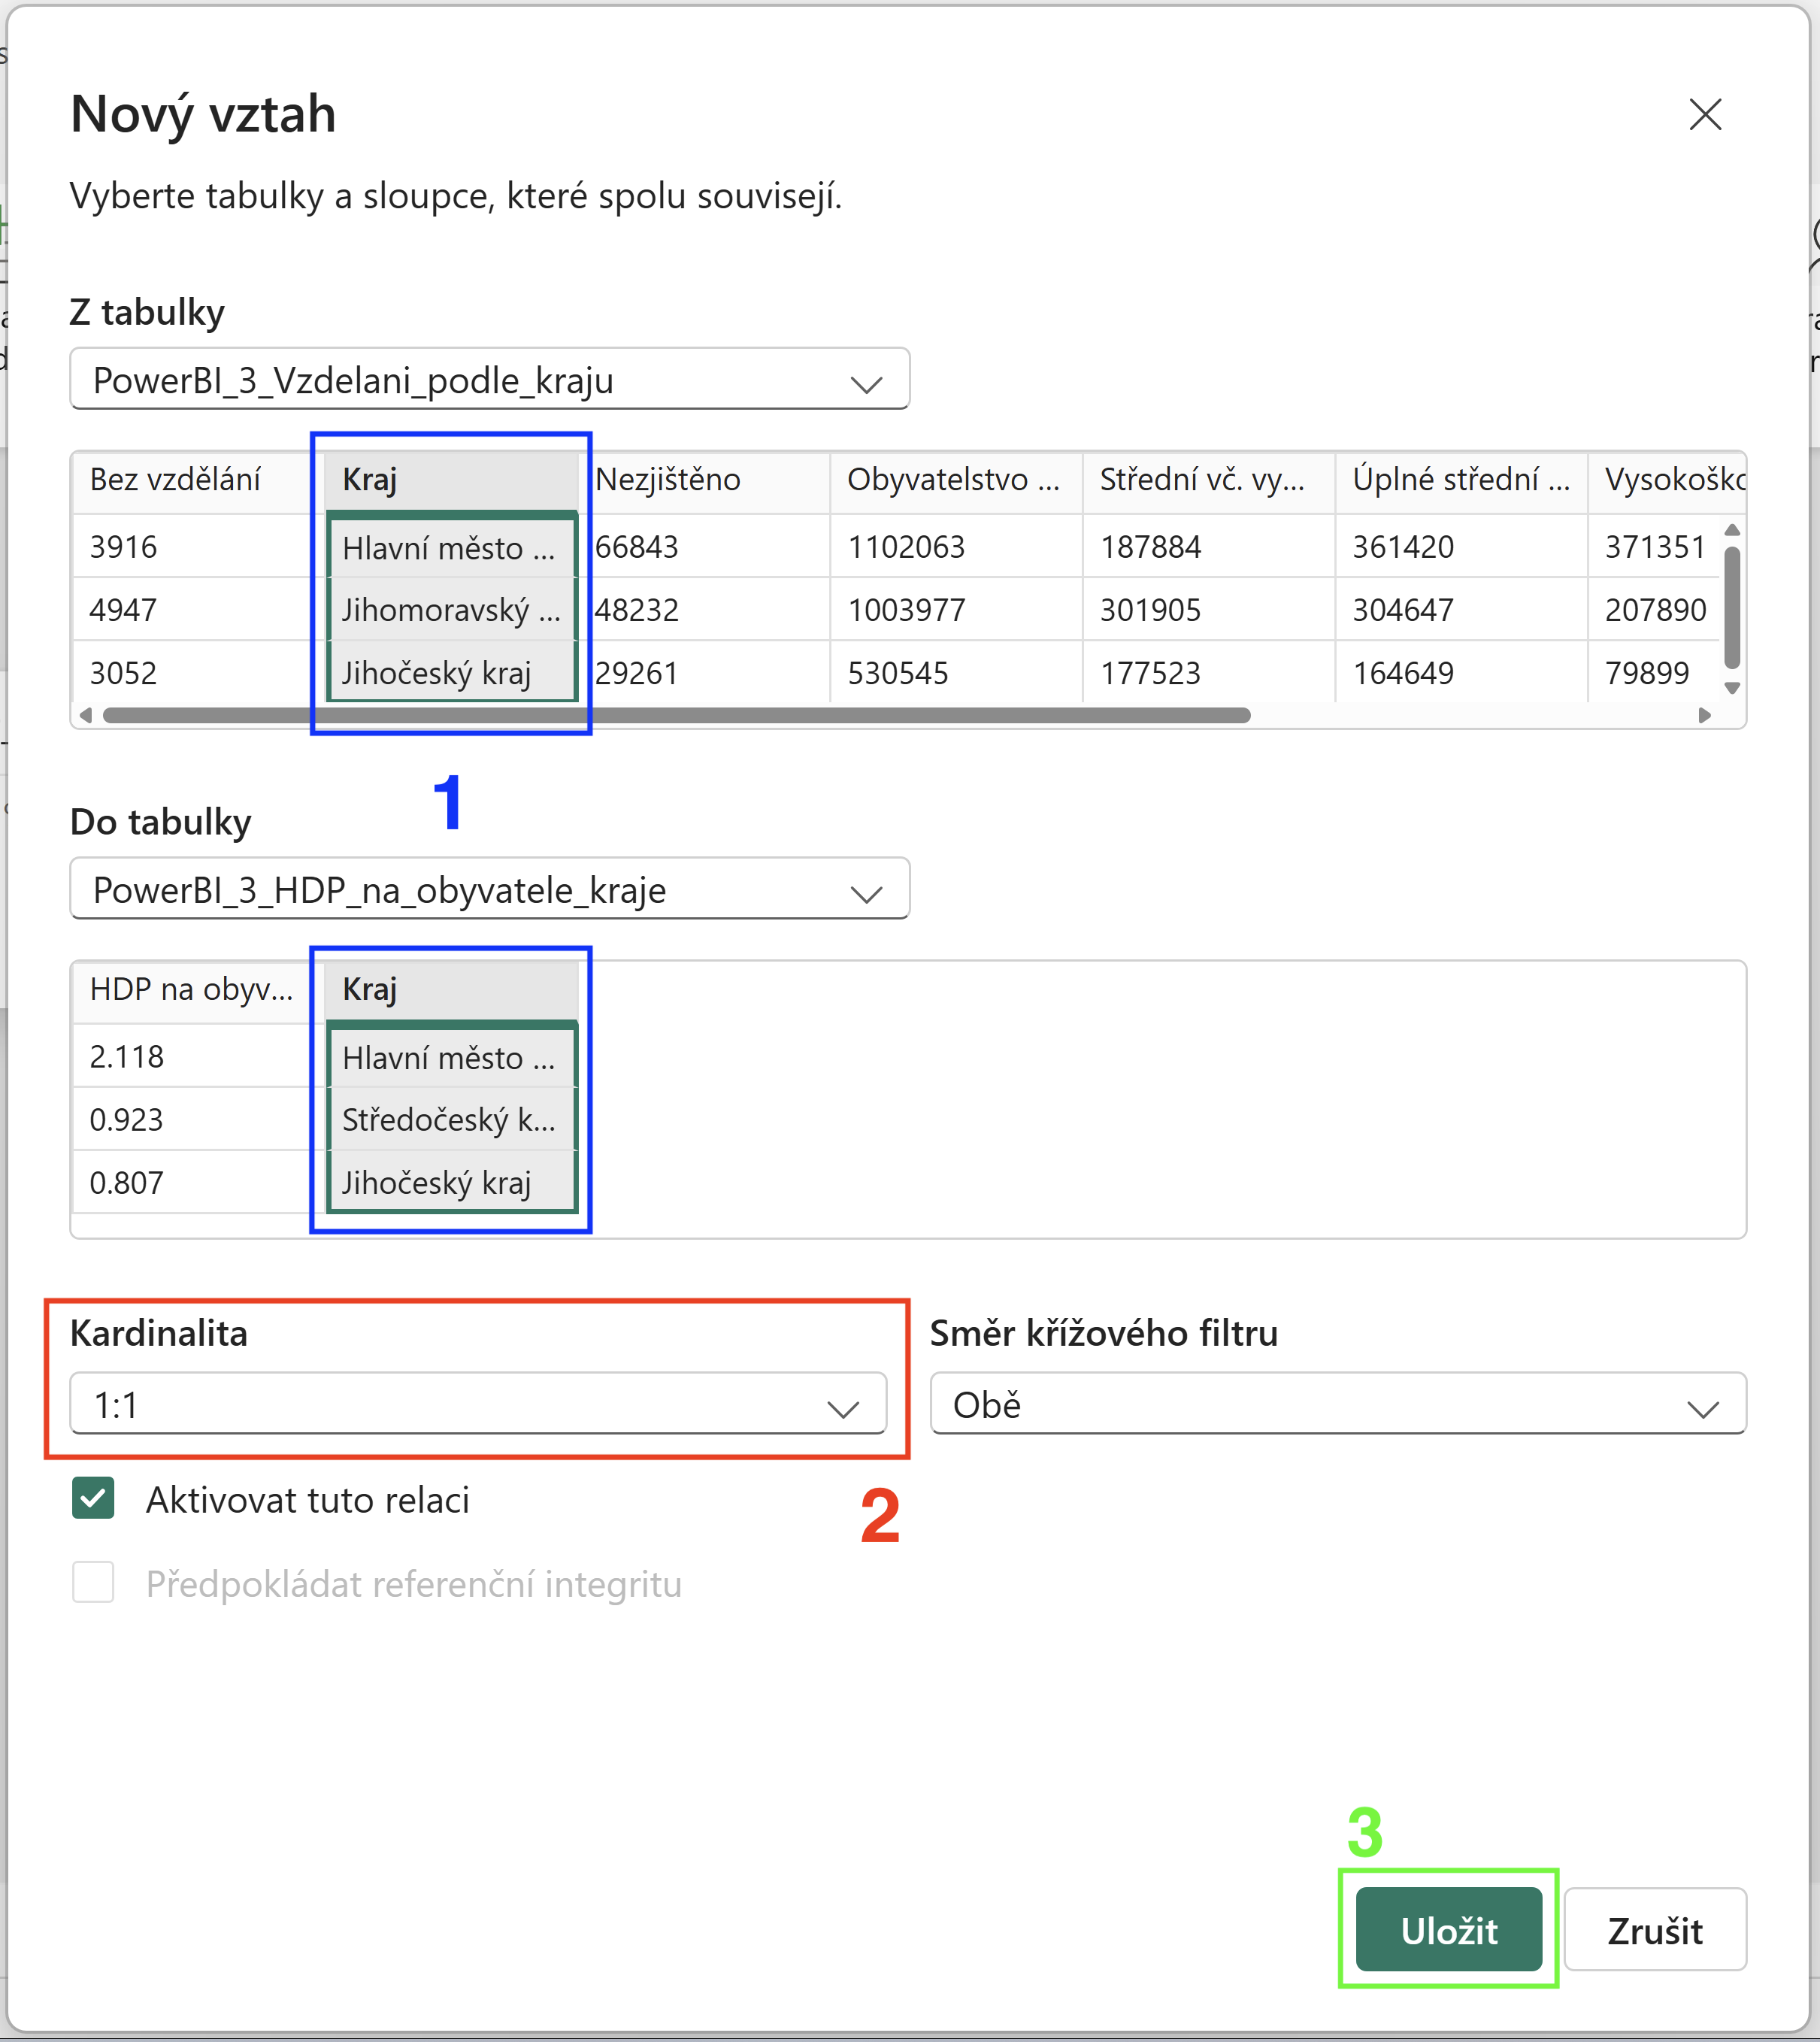Select Kraj column header in top table

[x=452, y=480]
